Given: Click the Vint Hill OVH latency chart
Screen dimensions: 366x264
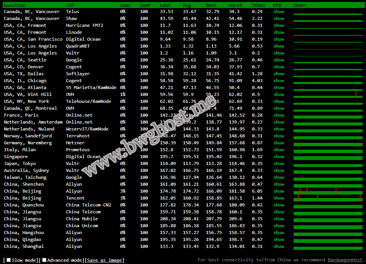Looking at the screenshot, I should (328, 94).
